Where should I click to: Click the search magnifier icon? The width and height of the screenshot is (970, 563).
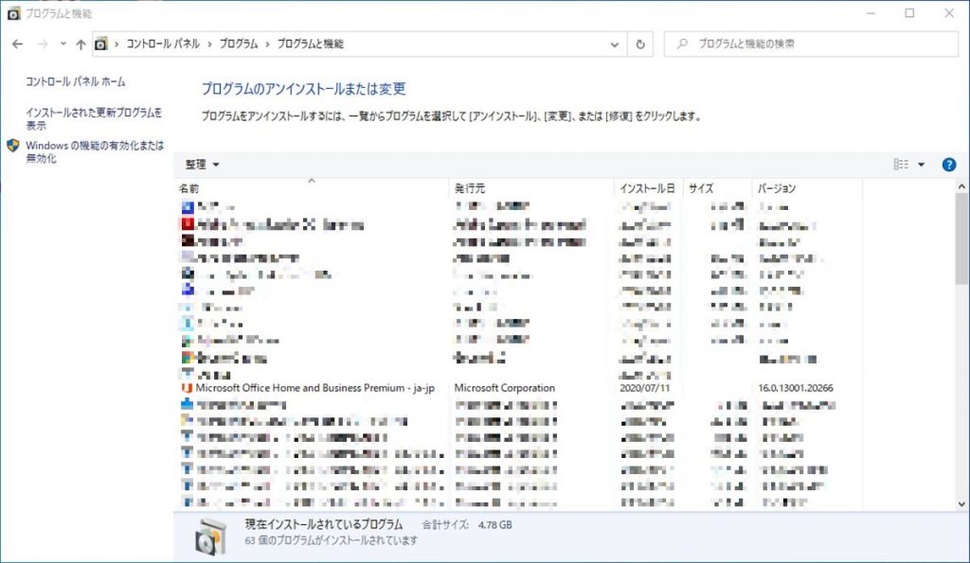[682, 44]
